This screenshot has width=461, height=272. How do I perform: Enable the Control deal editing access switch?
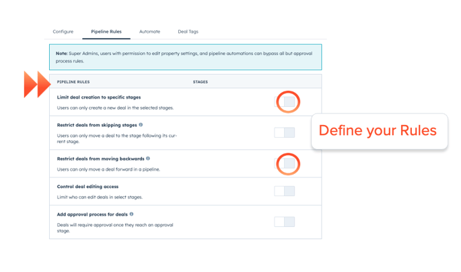coord(284,191)
